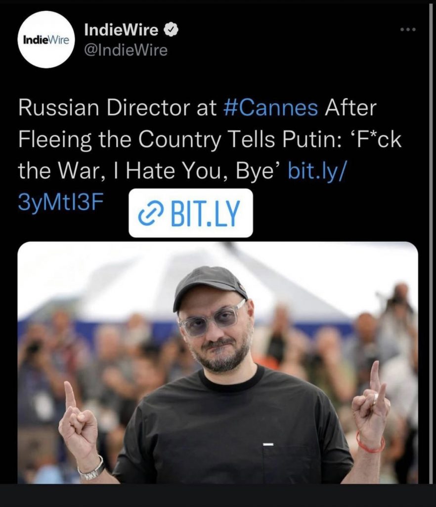
Task: Click the wristwatch in the photo
Action: 91,469
